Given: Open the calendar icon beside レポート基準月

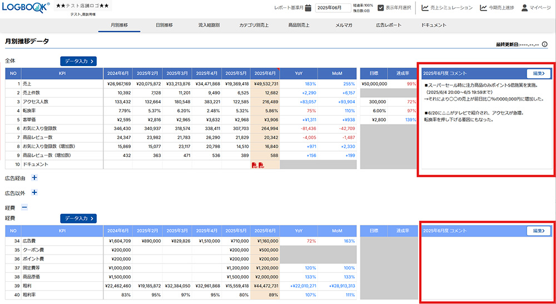Looking at the screenshot, I should 307,8.
